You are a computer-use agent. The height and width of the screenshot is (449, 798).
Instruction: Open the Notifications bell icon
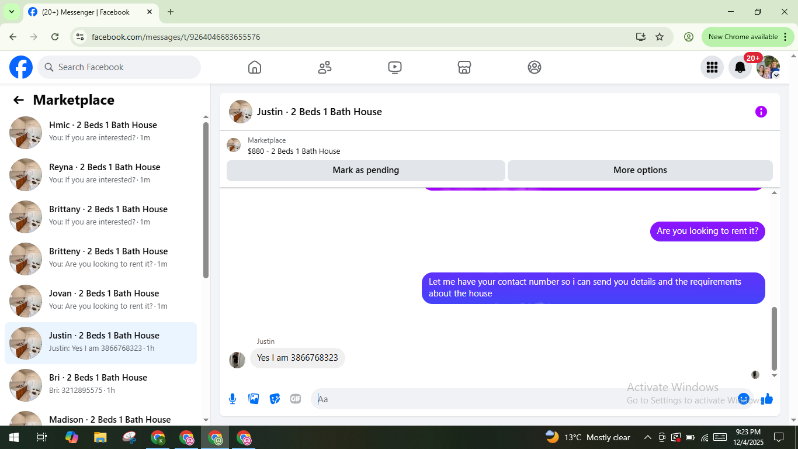pos(740,67)
